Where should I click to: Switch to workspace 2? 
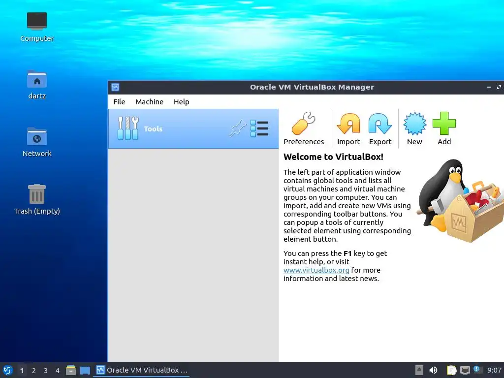(34, 371)
